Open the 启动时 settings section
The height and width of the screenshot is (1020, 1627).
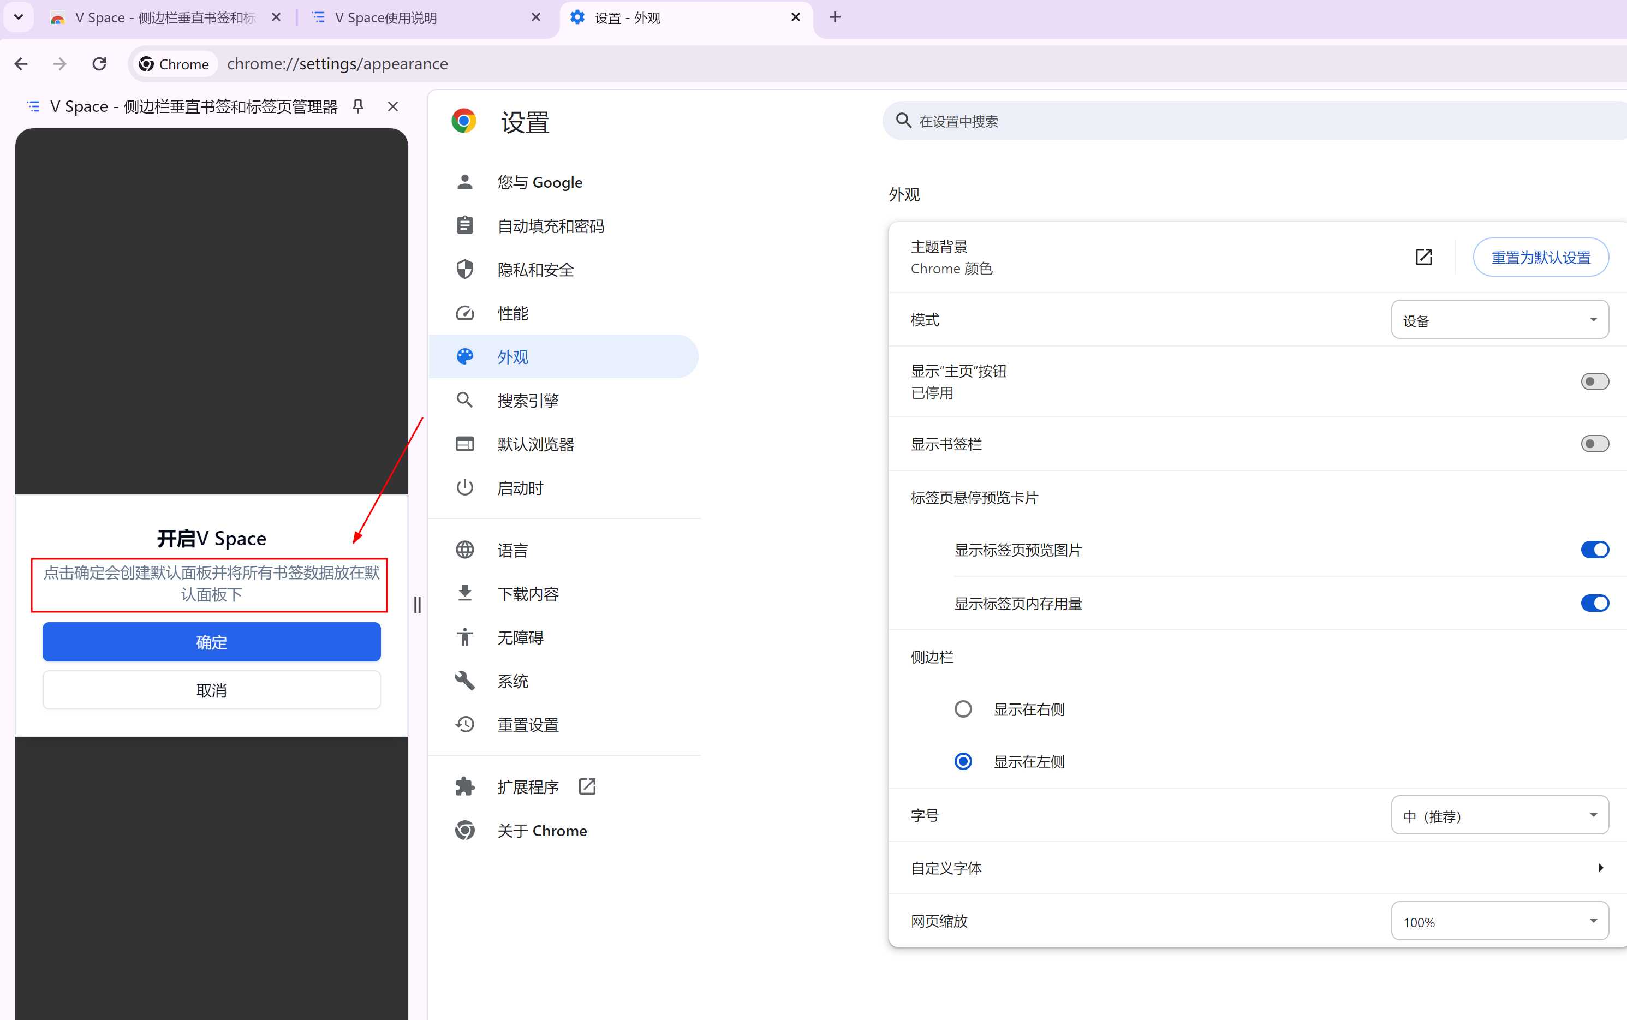tap(520, 488)
